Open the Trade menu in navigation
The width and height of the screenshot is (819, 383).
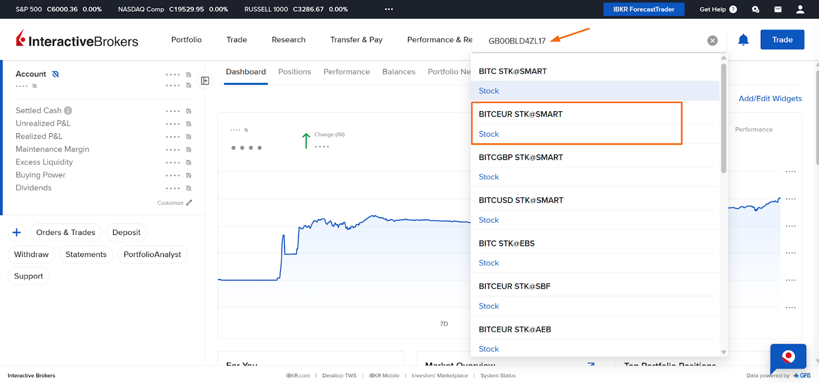pyautogui.click(x=236, y=39)
